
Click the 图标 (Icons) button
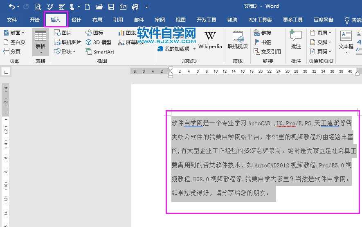pyautogui.click(x=94, y=33)
